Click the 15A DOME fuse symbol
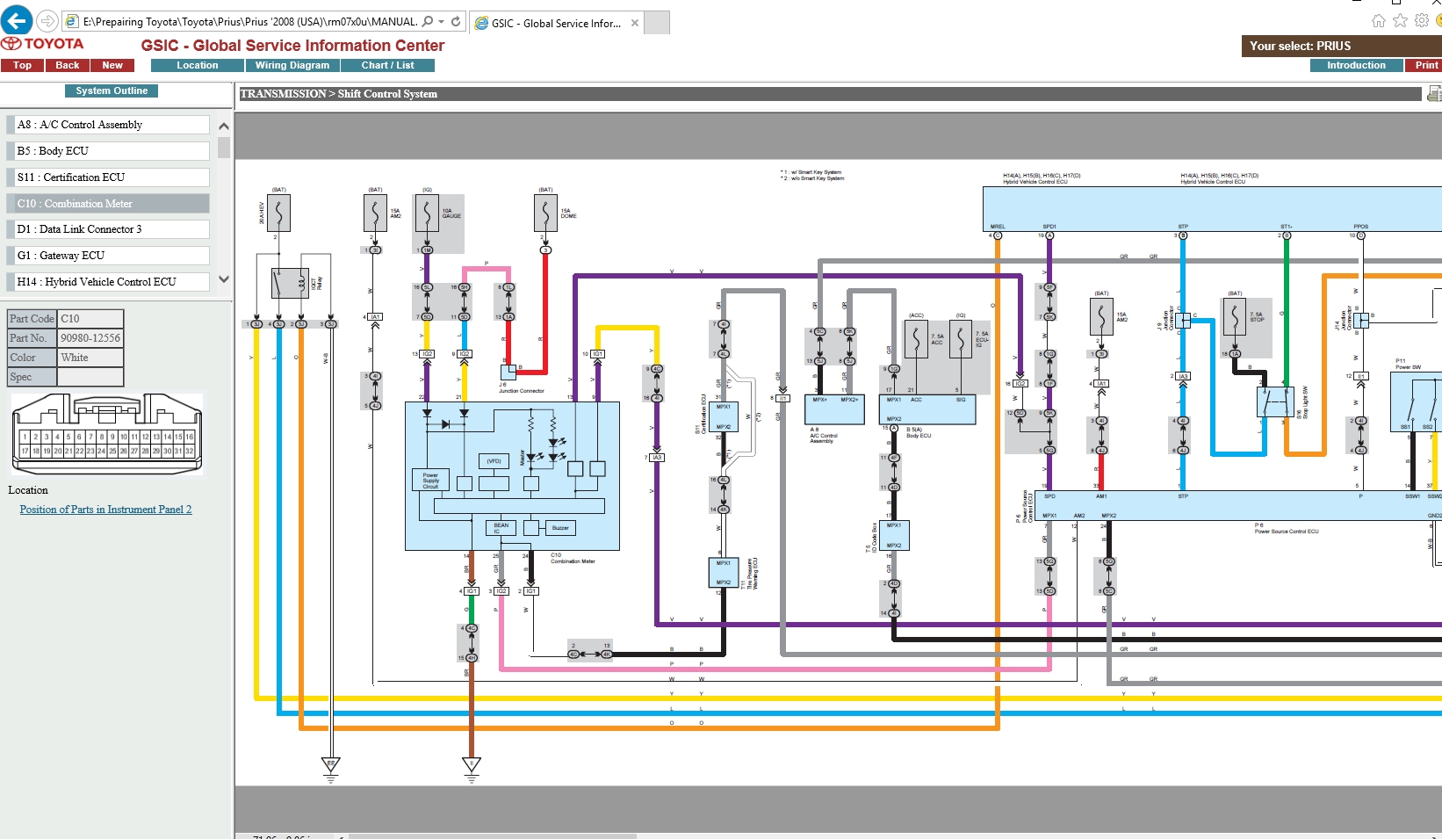Screen dimensions: 1442x839 [x=545, y=213]
